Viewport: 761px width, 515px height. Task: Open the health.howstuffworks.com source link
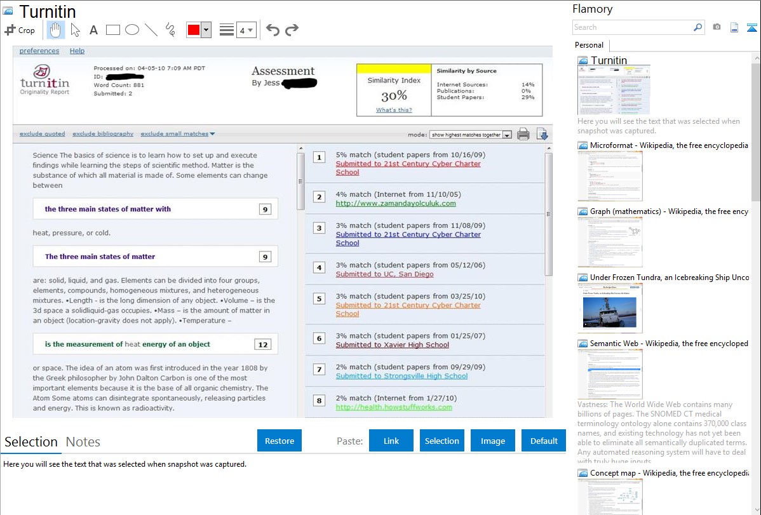tap(394, 407)
